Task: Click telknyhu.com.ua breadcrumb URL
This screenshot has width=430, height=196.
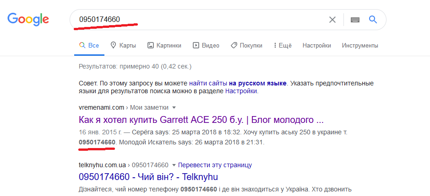Action: point(102,165)
